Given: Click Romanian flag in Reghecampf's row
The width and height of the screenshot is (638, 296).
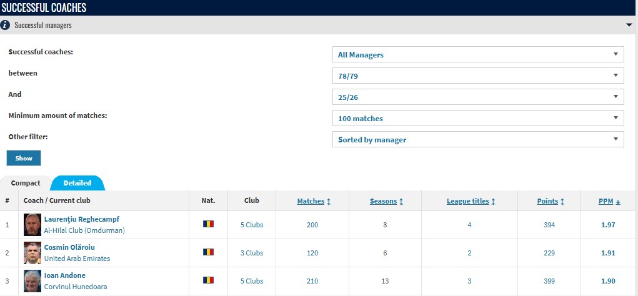Looking at the screenshot, I should (x=208, y=224).
